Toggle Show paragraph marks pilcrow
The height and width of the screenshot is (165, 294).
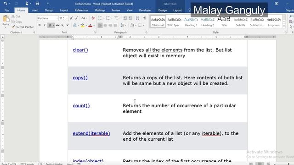pyautogui.click(x=145, y=18)
